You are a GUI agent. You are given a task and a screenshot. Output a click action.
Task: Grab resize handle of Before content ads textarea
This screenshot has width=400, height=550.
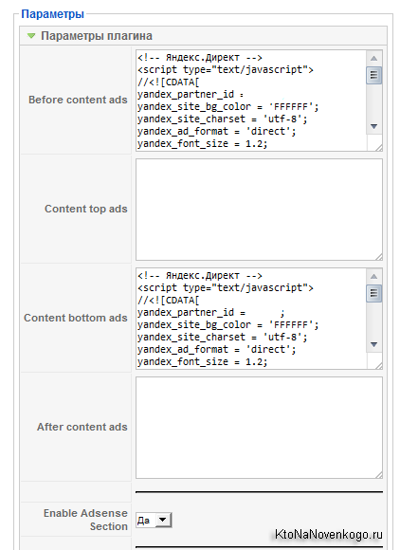pyautogui.click(x=379, y=148)
